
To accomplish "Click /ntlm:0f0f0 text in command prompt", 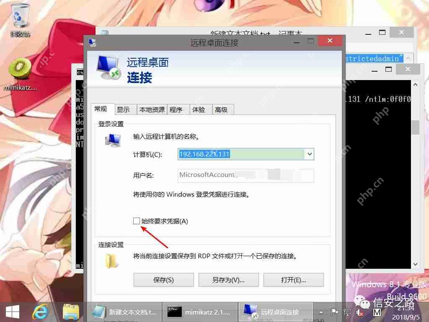I will (388, 99).
